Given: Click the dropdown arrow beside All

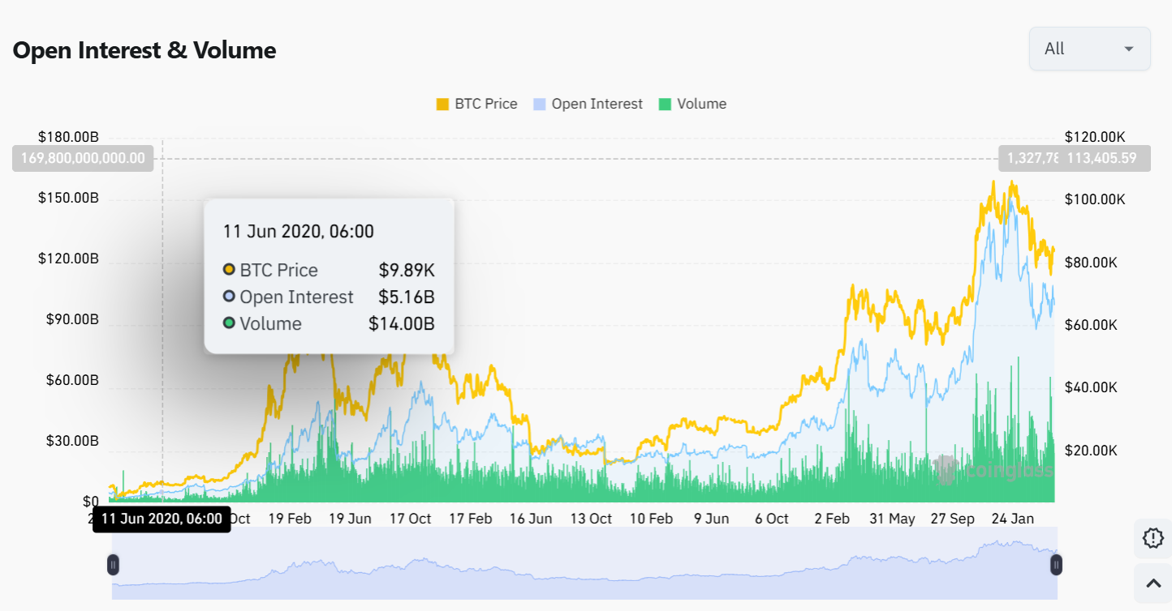Looking at the screenshot, I should click(1128, 49).
